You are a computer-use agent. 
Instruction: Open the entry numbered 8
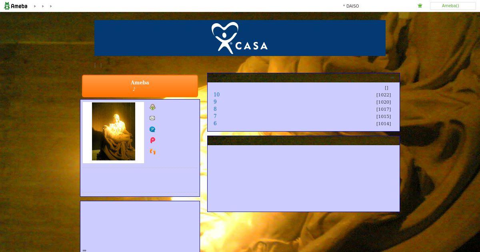(215, 109)
